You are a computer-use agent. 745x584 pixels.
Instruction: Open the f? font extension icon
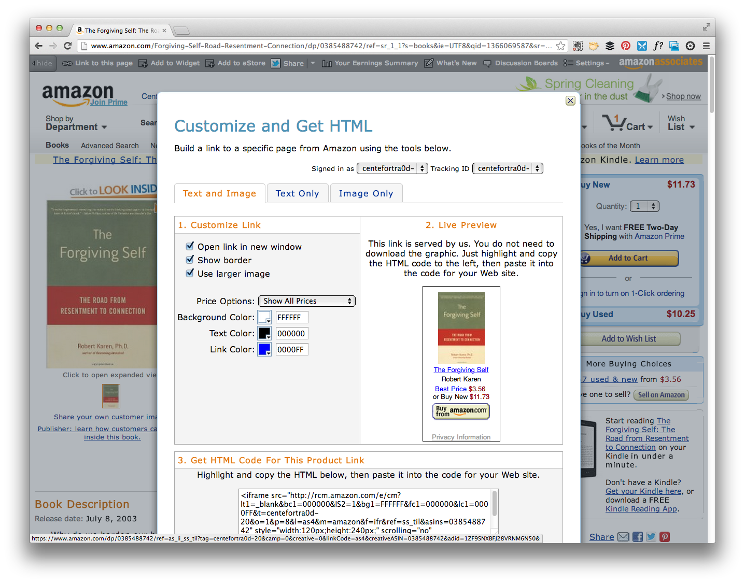pos(658,46)
